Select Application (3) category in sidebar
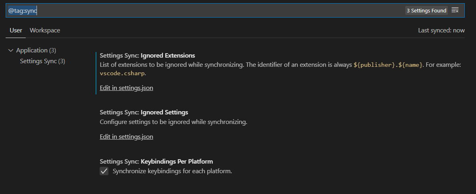 [x=36, y=50]
